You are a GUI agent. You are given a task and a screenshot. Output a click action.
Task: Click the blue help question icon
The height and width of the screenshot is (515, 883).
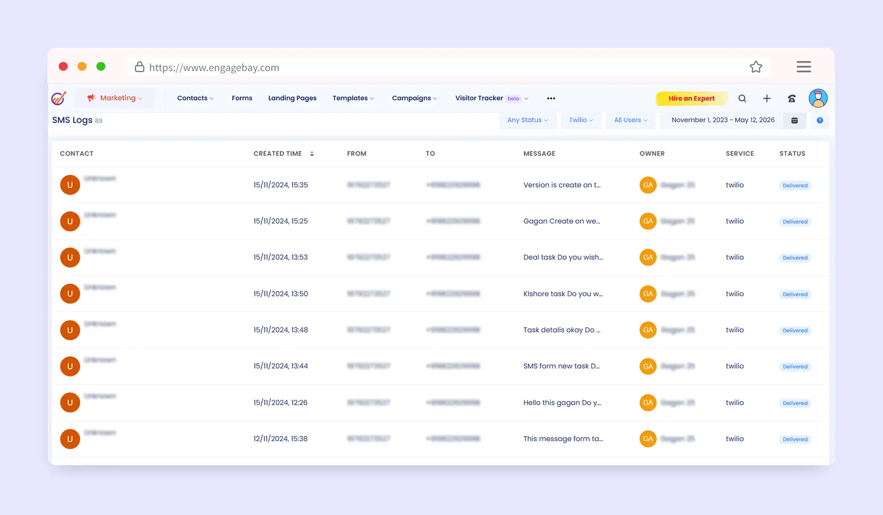click(819, 120)
